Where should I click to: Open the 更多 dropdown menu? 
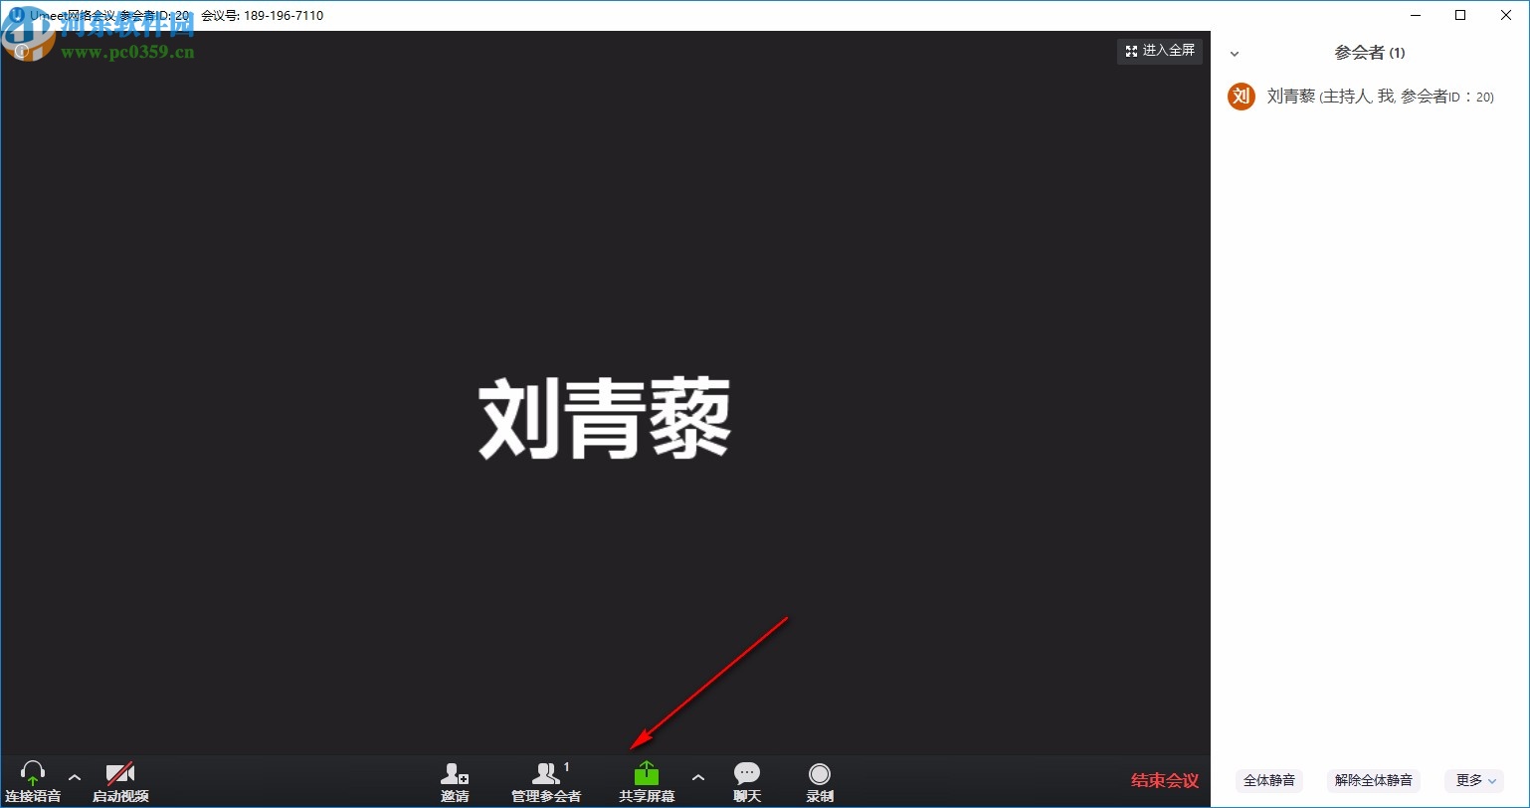pos(1473,780)
